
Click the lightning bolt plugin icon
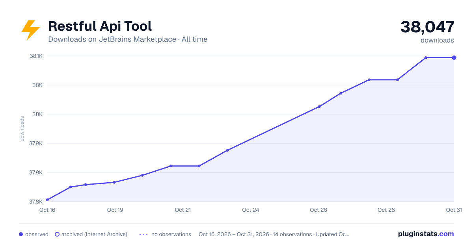pos(31,30)
